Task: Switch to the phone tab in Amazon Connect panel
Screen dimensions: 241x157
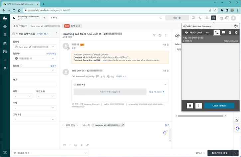Action: (217, 33)
